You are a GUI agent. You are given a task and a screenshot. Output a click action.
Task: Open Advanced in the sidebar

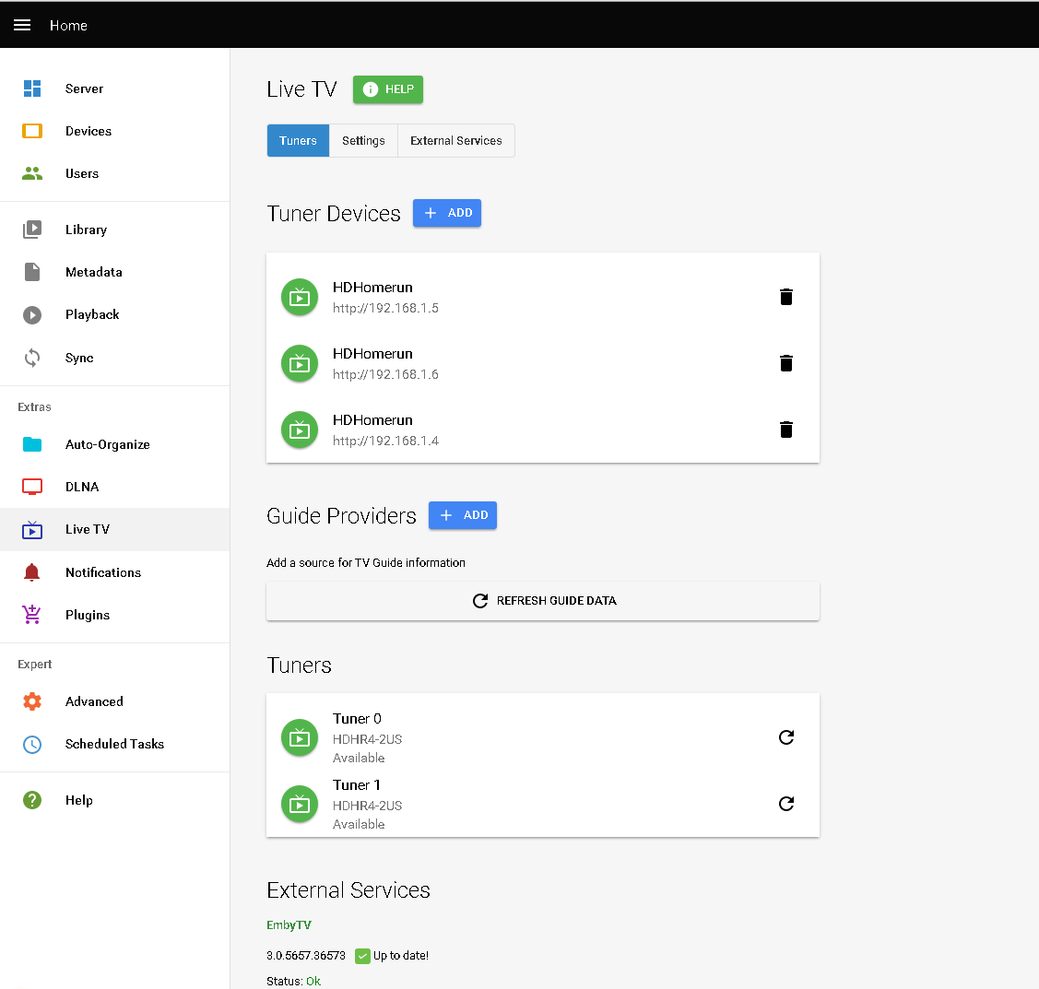tap(115, 701)
